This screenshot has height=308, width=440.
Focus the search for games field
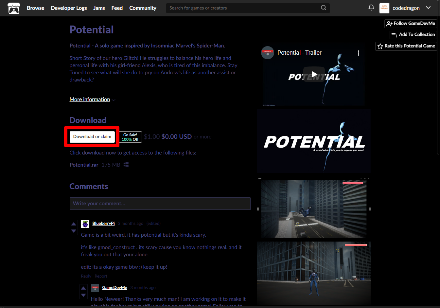(x=248, y=8)
